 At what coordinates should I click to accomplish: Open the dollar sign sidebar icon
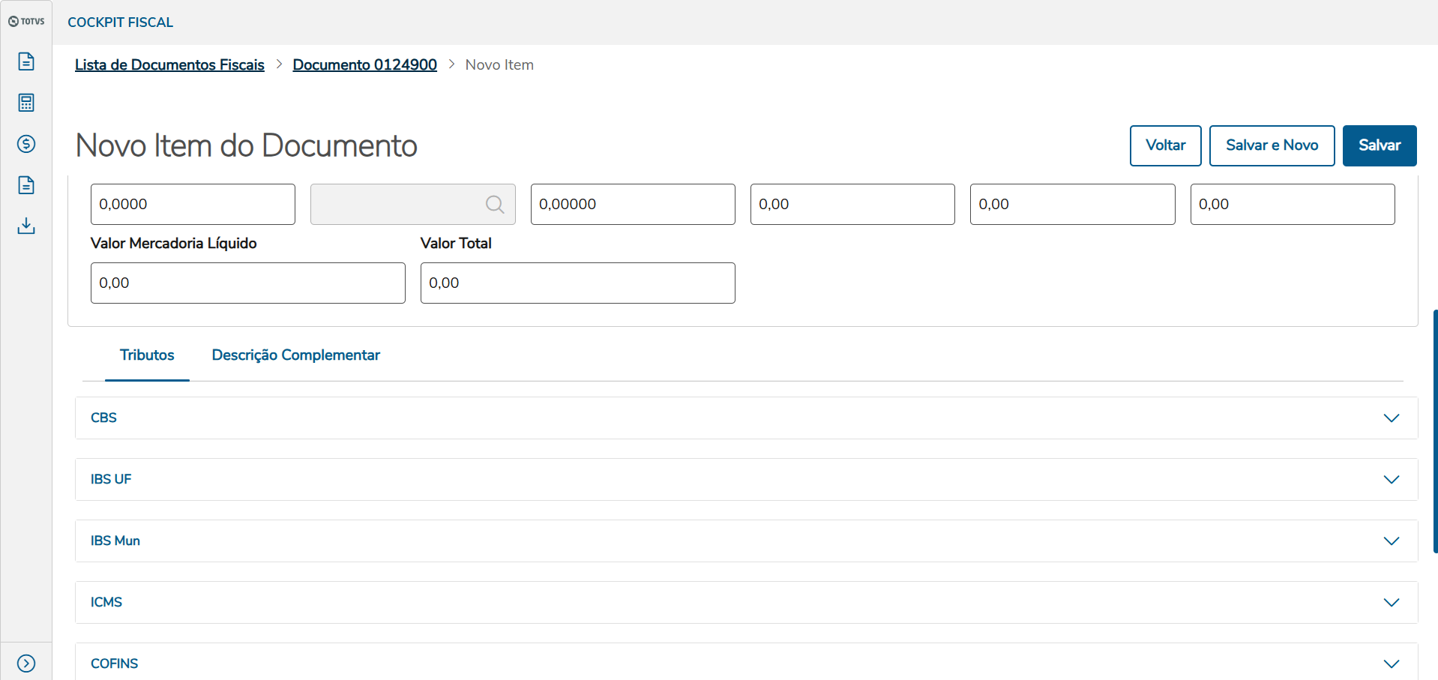coord(26,144)
